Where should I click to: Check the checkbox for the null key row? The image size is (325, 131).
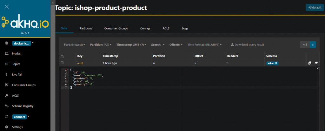[62, 63]
